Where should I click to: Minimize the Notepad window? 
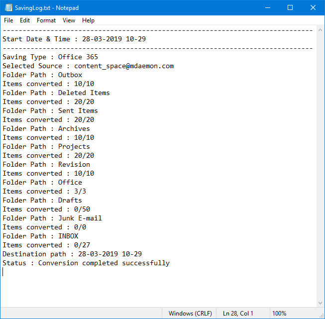pyautogui.click(x=268, y=7)
